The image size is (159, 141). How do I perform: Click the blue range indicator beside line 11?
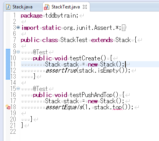pyautogui.click(x=8, y=64)
